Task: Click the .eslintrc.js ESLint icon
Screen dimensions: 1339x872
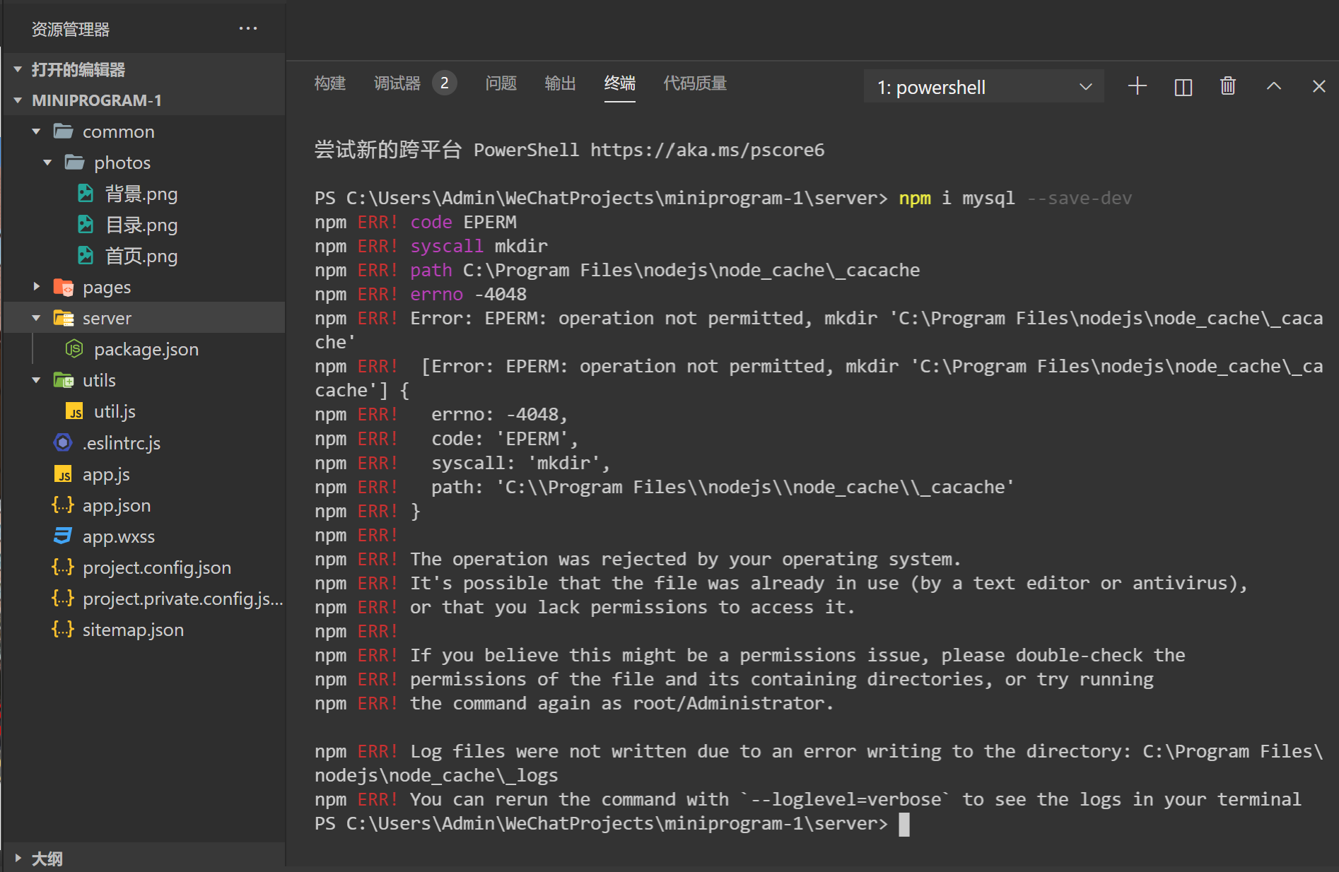Action: (x=63, y=442)
